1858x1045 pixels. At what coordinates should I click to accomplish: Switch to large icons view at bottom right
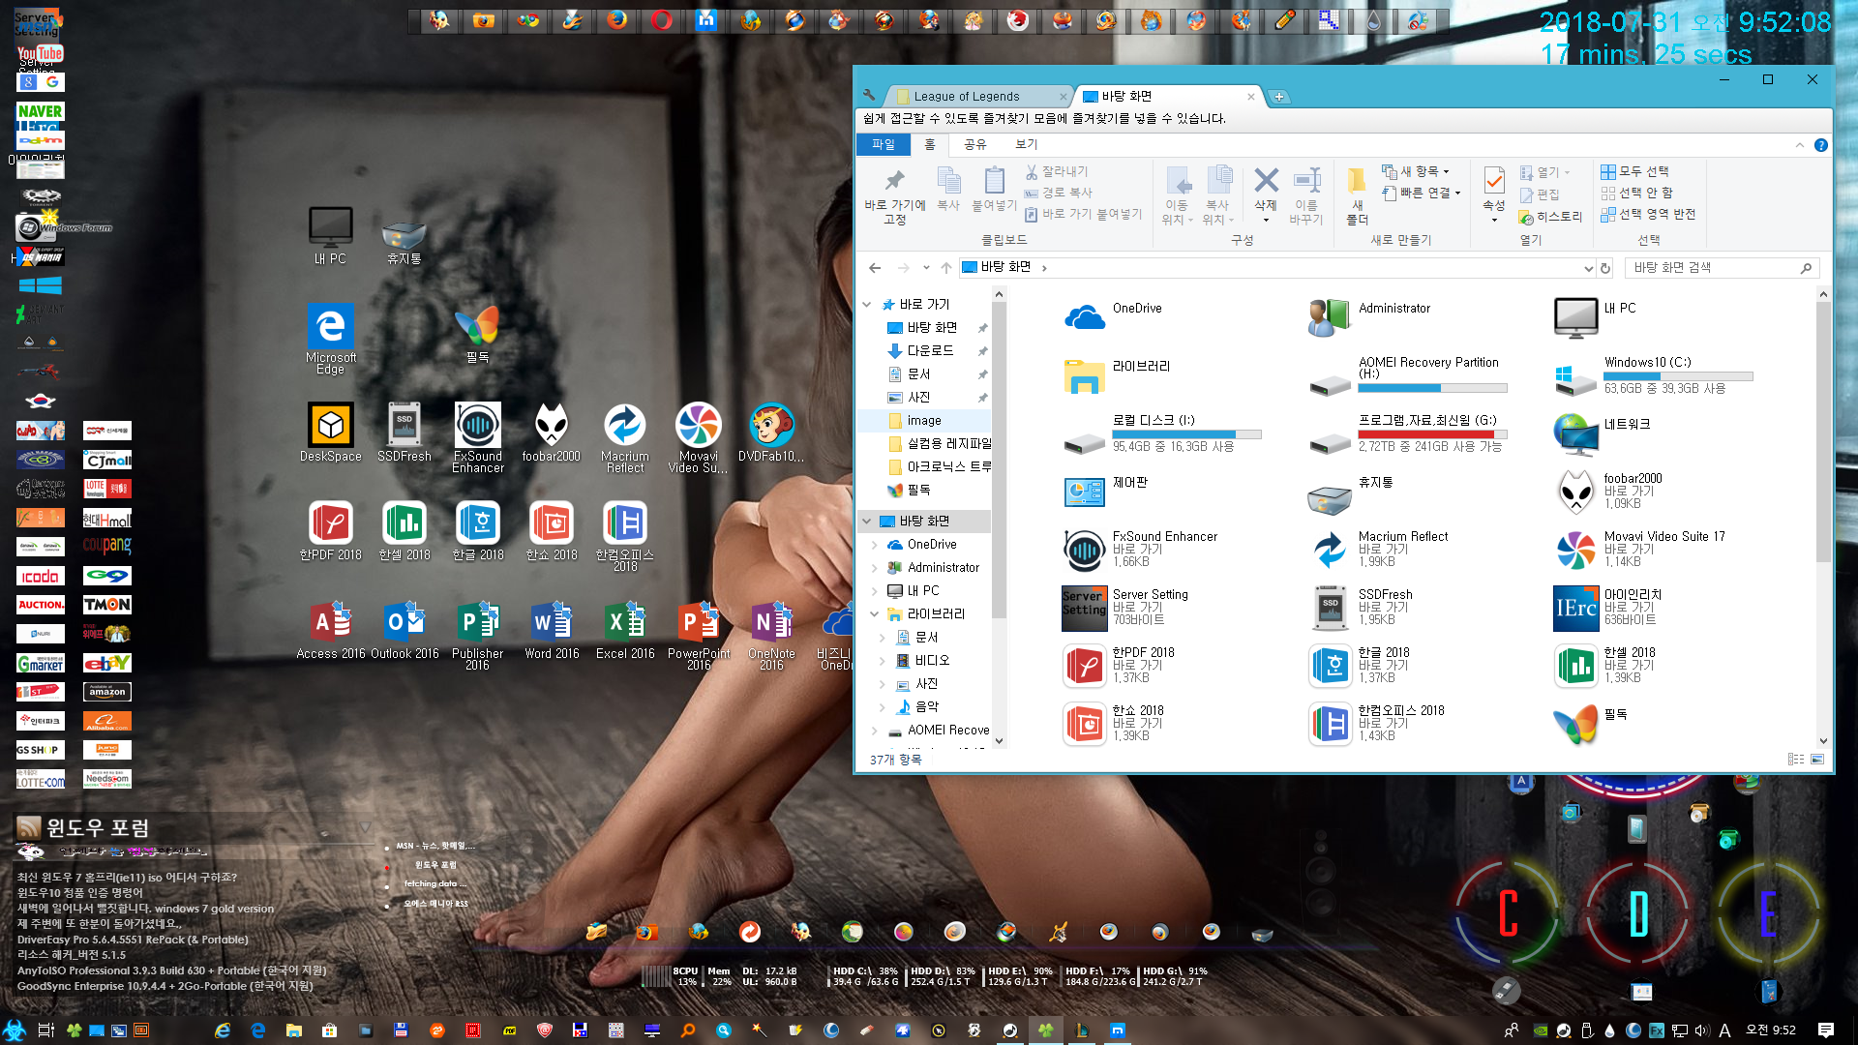(x=1817, y=760)
